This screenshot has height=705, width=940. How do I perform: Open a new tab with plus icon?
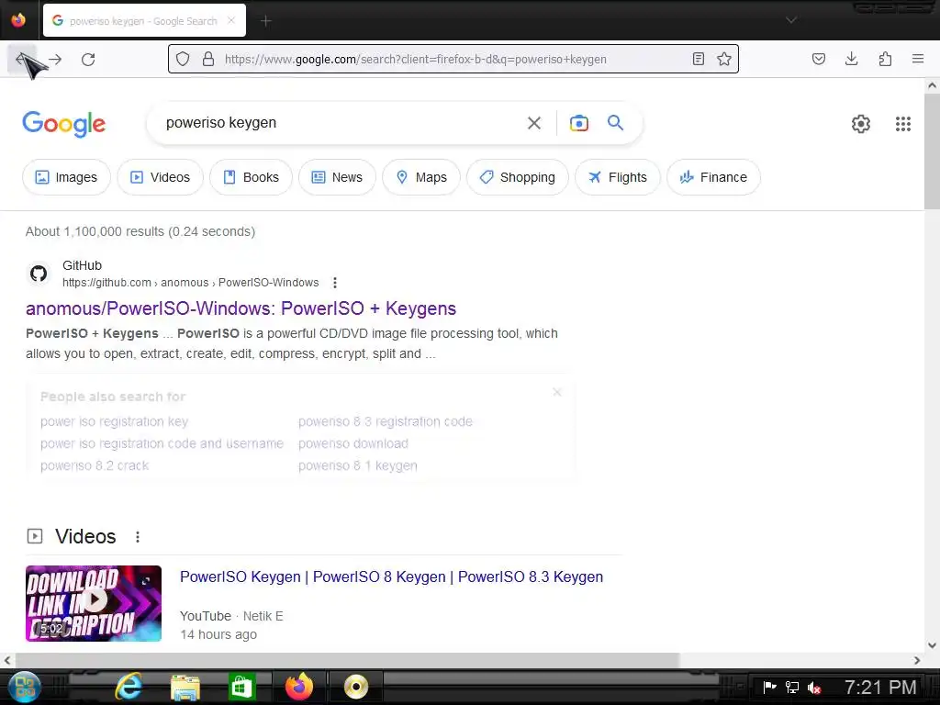click(266, 21)
